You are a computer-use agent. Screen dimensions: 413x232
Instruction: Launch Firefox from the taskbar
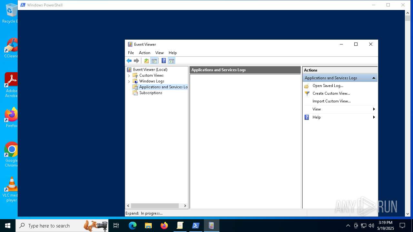[164, 226]
